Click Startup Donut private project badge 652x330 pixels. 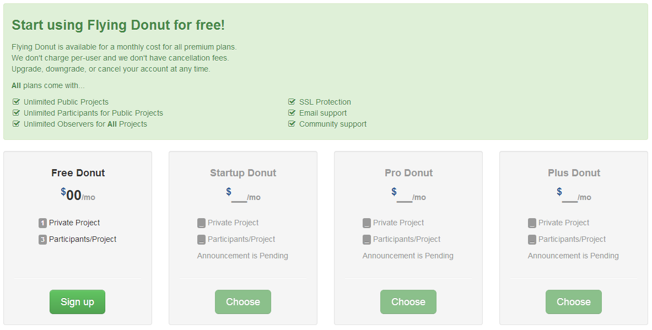pos(201,223)
